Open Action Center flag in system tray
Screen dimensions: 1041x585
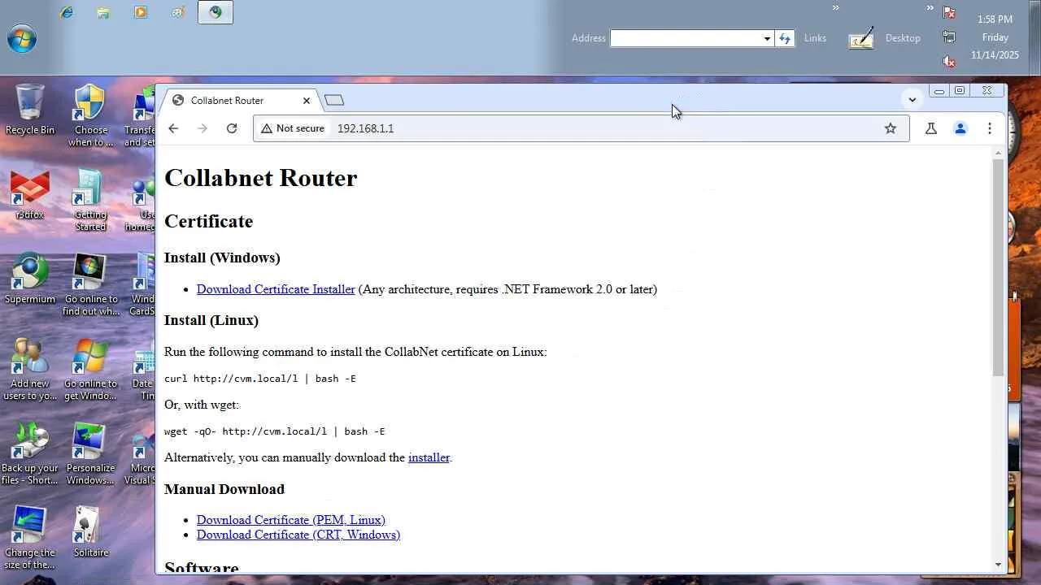(x=949, y=12)
